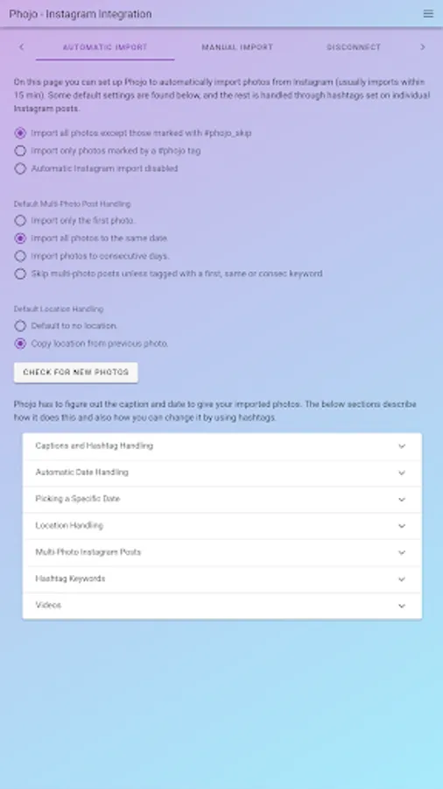The height and width of the screenshot is (789, 443).
Task: Select the Automatic Import tab
Action: click(105, 47)
